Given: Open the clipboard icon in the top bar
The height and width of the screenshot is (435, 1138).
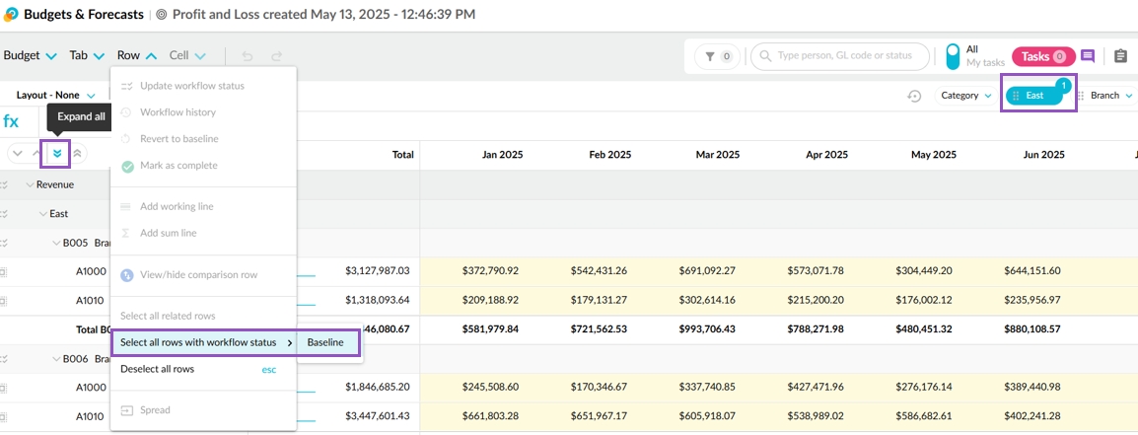Looking at the screenshot, I should 1120,56.
